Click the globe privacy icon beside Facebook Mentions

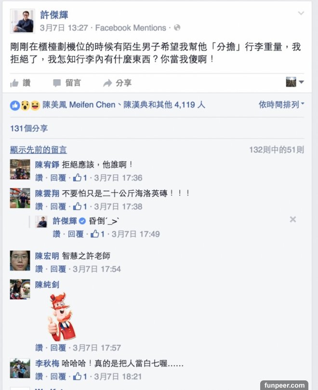click(x=177, y=27)
